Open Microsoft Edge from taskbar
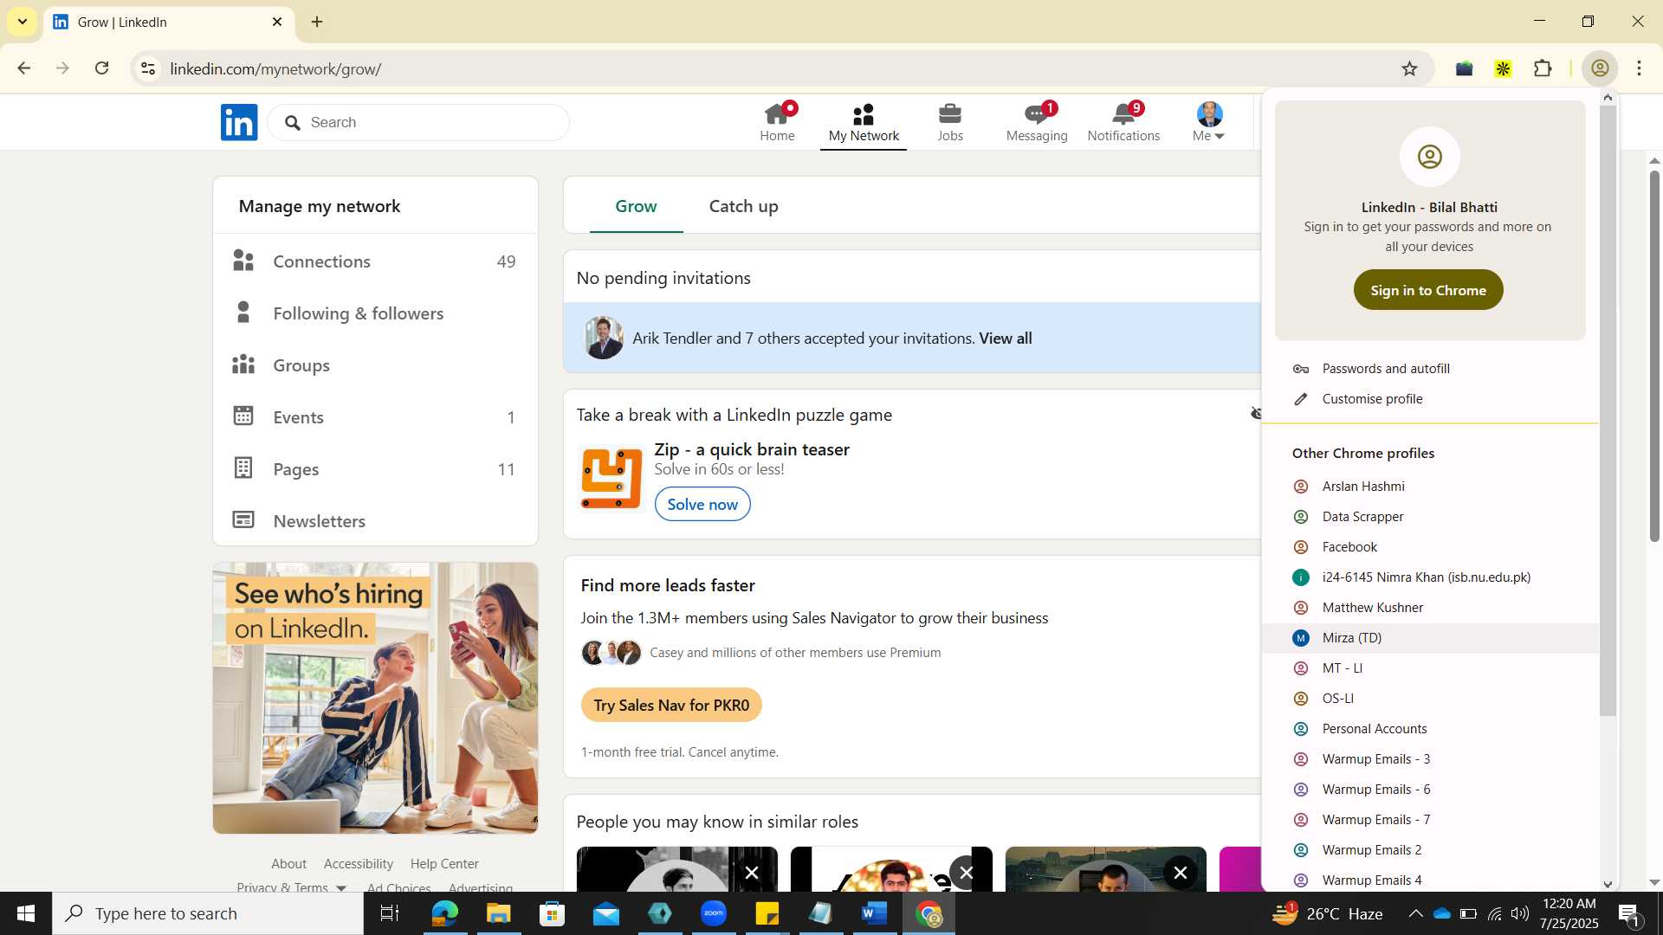The height and width of the screenshot is (935, 1663). tap(444, 913)
